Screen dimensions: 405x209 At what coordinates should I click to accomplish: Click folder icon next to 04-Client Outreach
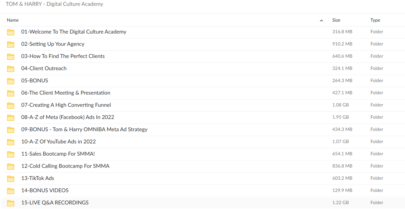pos(11,69)
